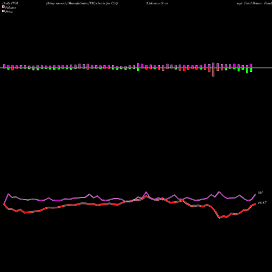Click the 'egic Total Return Fund' header text
The width and height of the screenshot is (272, 272).
[255, 3]
